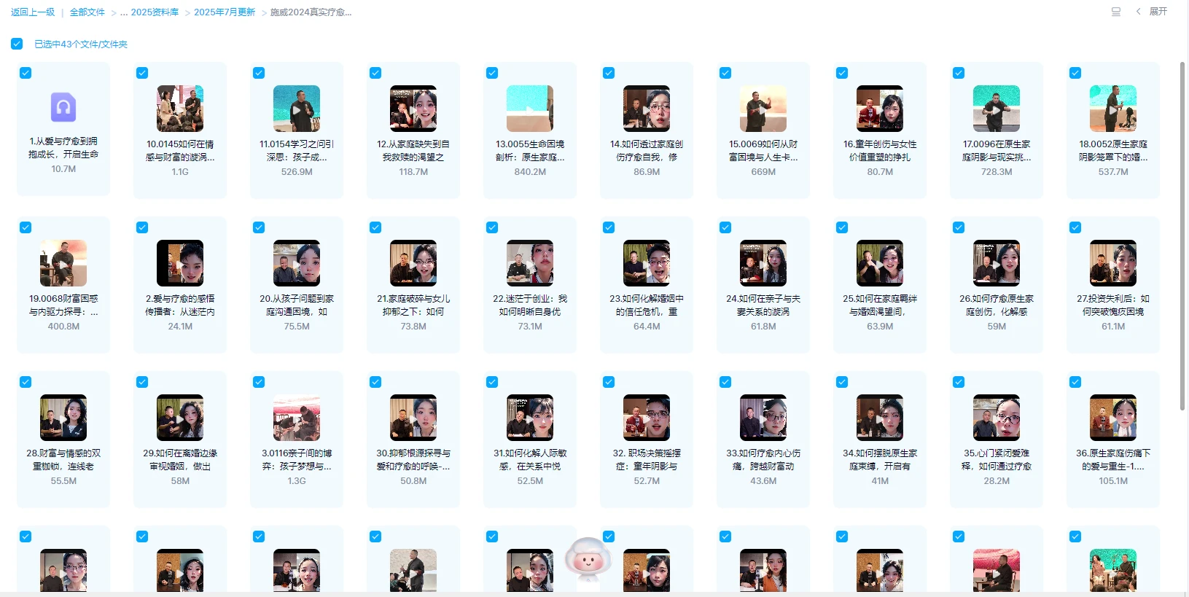Deselect checkbox on 28.财富与情感的双重枷锁 file
This screenshot has height=597, width=1189.
[x=26, y=382]
